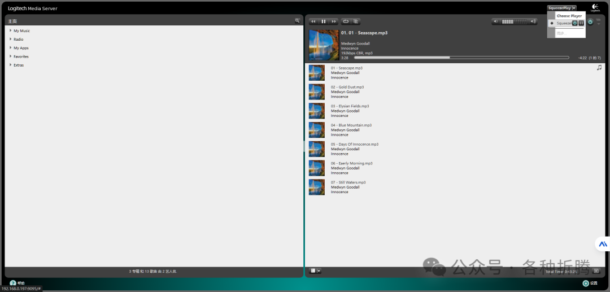610x292 pixels.
Task: Skip back to the previous track
Action: 313,21
